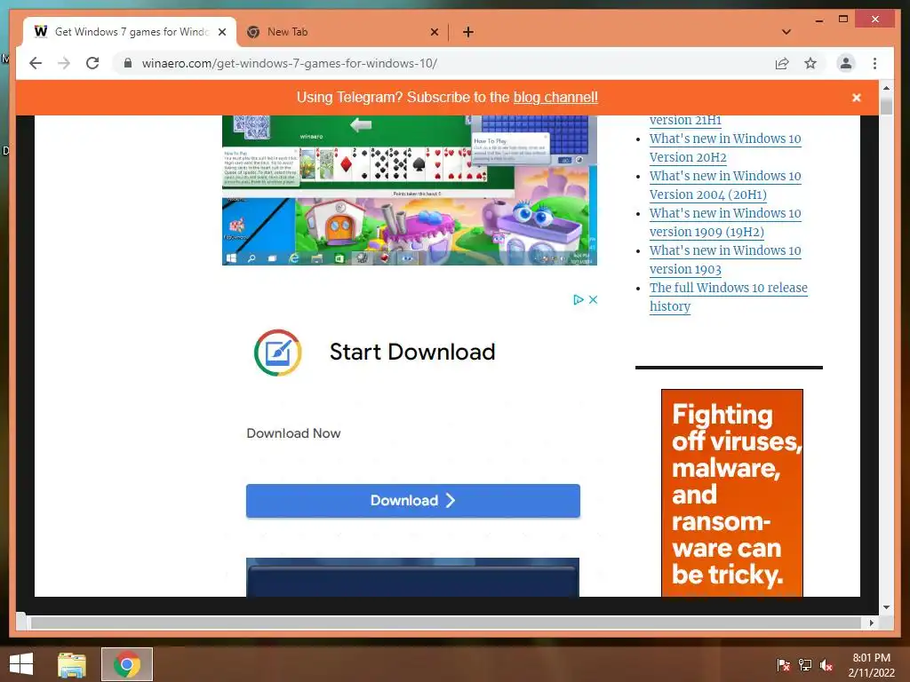Open The full Windows 10 release history link
Image resolution: width=910 pixels, height=682 pixels.
click(x=729, y=297)
